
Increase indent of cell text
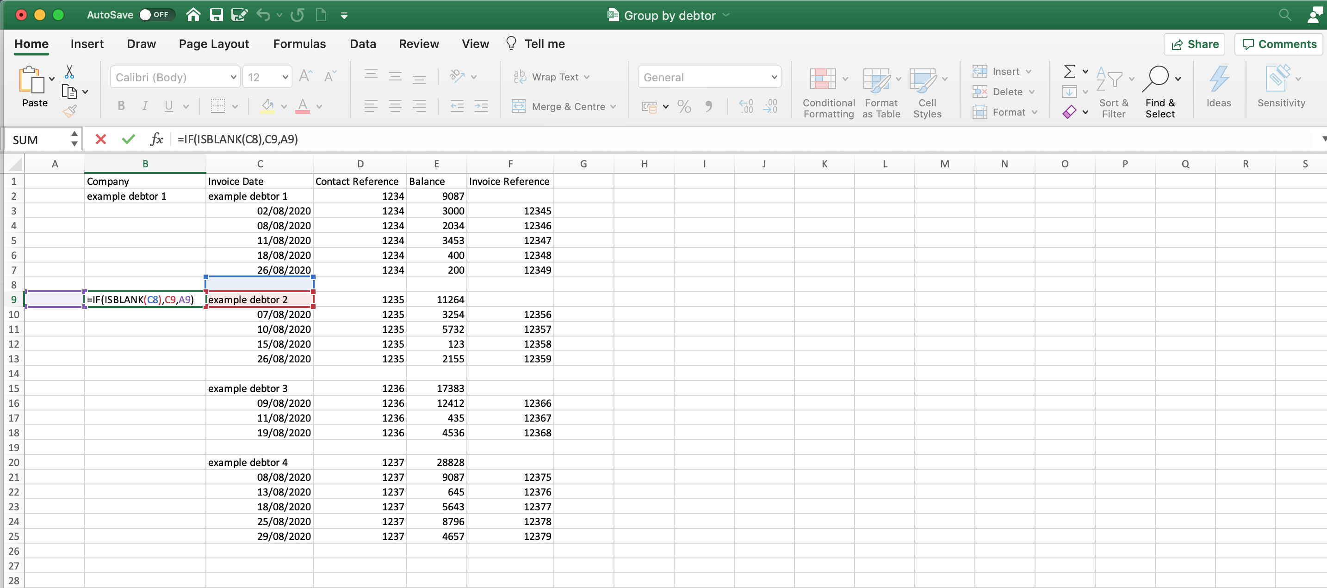coord(481,106)
